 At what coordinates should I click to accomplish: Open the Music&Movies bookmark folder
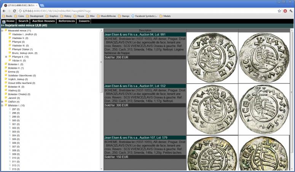point(107,16)
